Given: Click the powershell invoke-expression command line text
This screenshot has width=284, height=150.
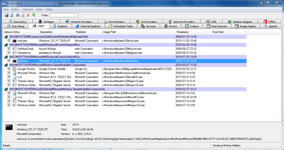Looking at the screenshot, I should [x=139, y=139].
